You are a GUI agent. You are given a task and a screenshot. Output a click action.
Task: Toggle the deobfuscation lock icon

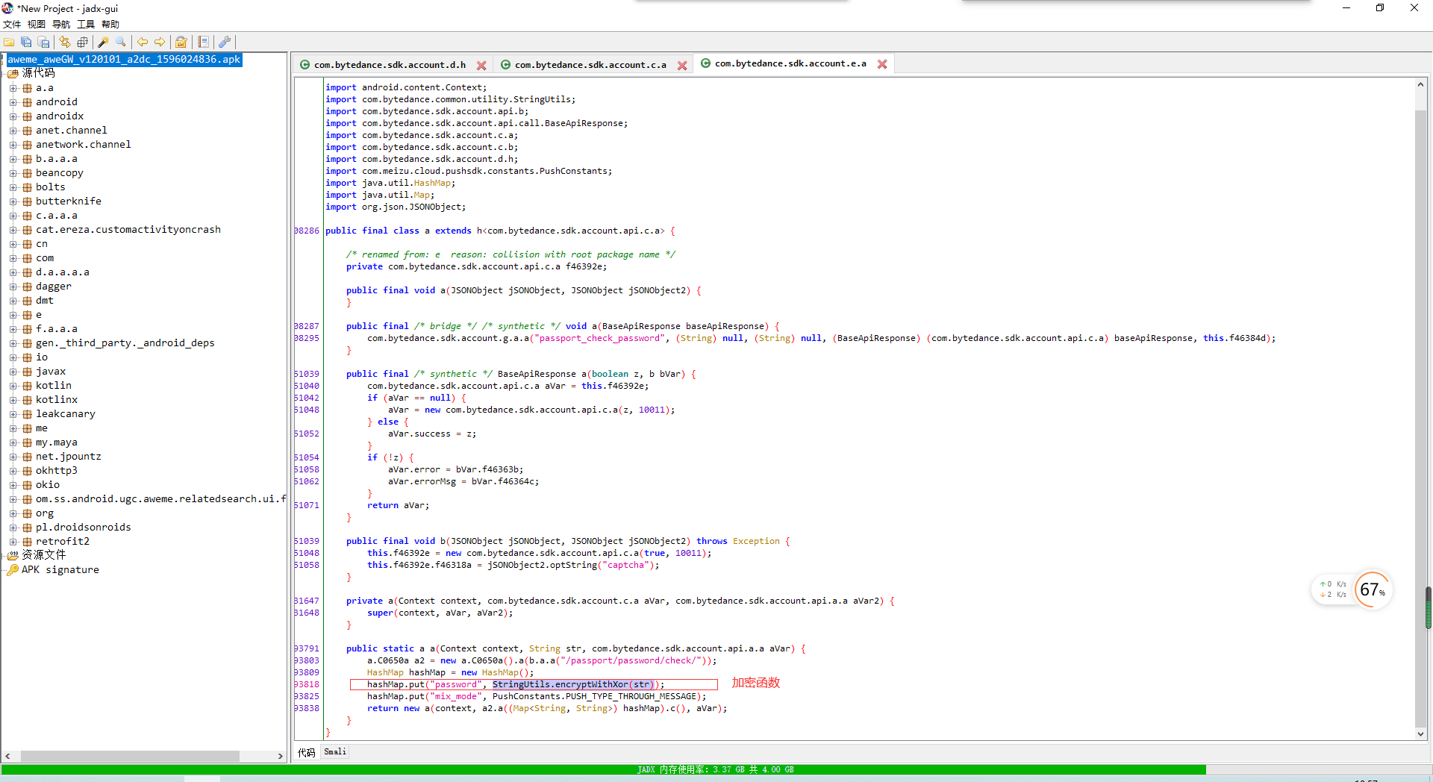[x=181, y=43]
